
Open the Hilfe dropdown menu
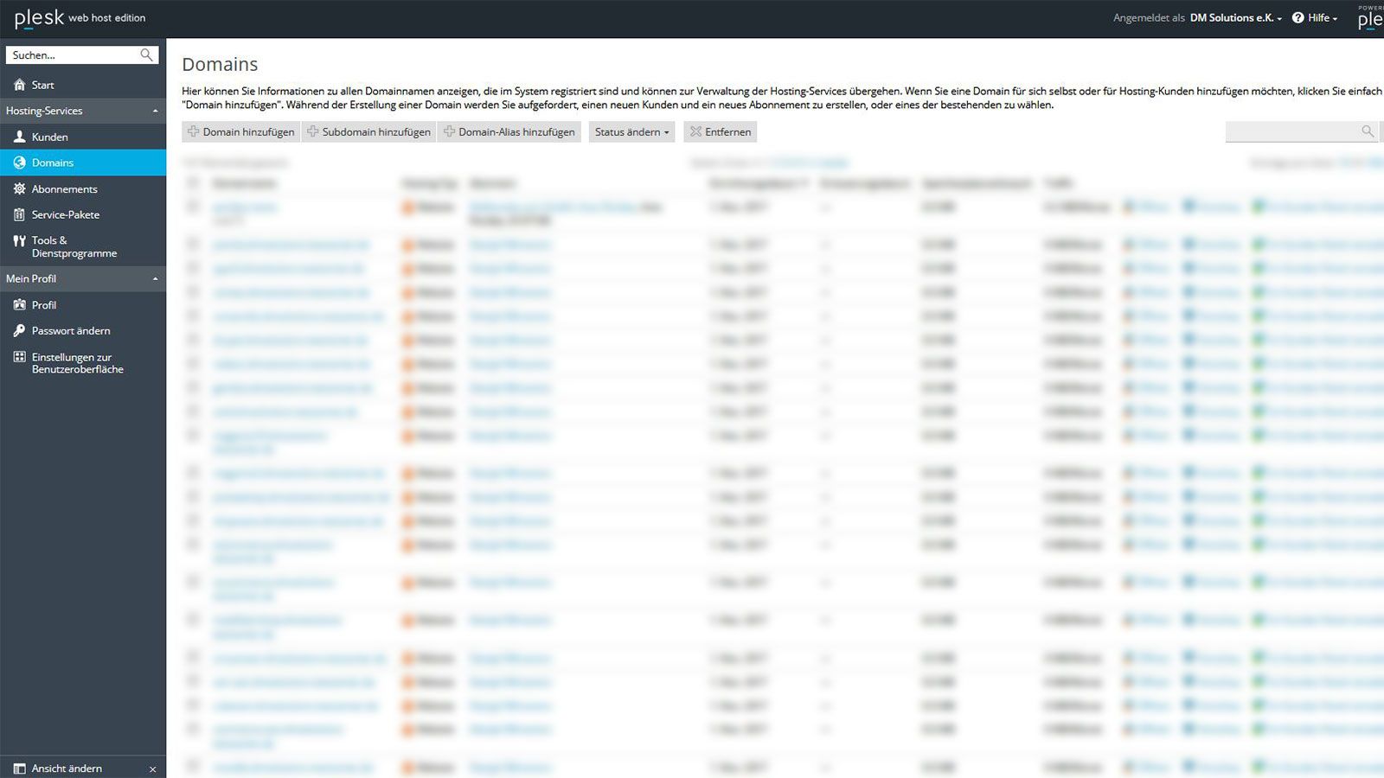pyautogui.click(x=1316, y=17)
